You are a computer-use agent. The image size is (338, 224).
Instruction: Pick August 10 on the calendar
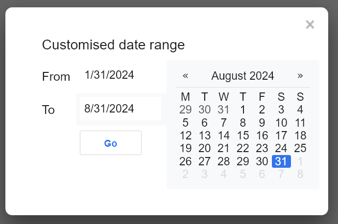[x=281, y=123]
